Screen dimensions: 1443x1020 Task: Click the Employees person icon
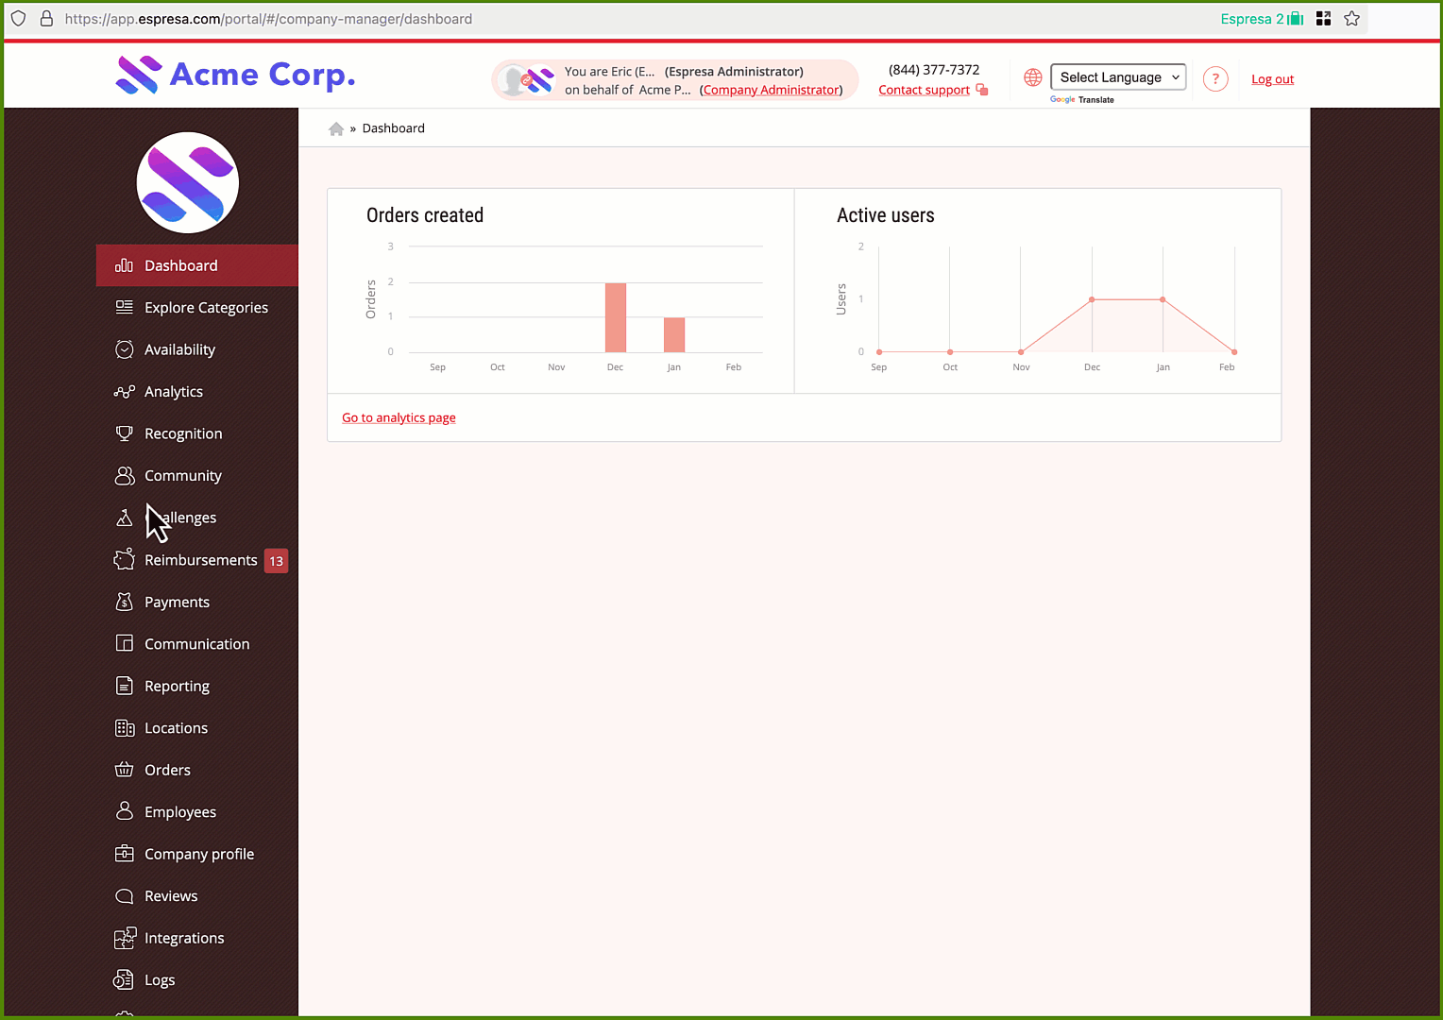tap(124, 811)
